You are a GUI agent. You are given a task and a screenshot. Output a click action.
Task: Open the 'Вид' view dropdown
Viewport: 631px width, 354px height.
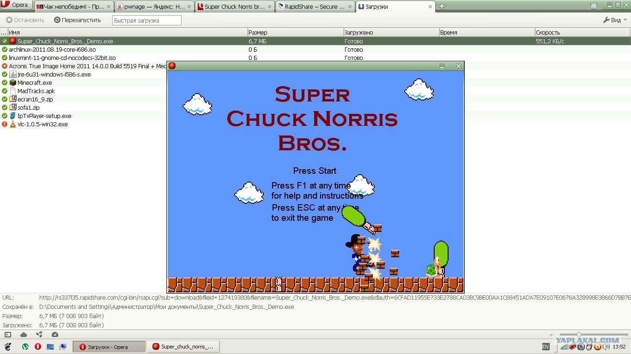coord(615,20)
